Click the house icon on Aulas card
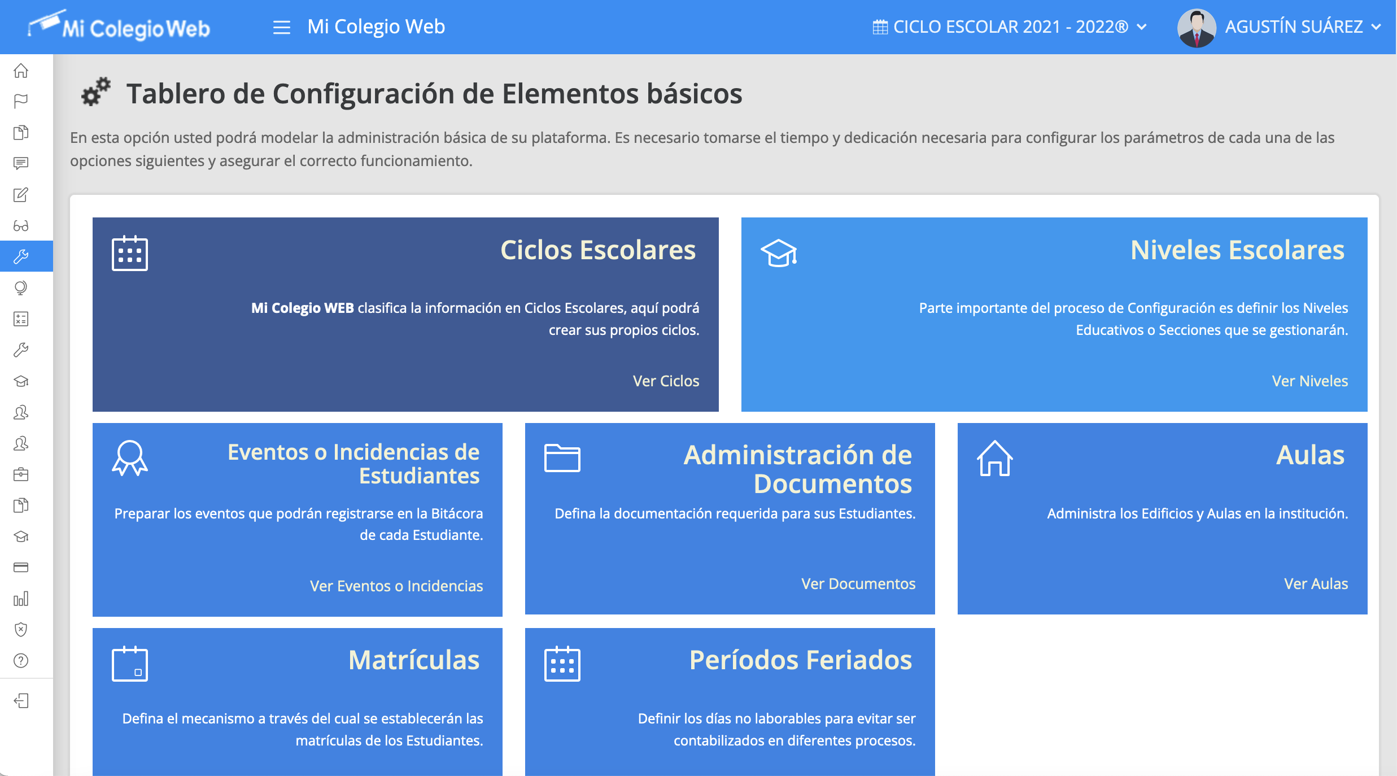The width and height of the screenshot is (1397, 776). [x=994, y=458]
